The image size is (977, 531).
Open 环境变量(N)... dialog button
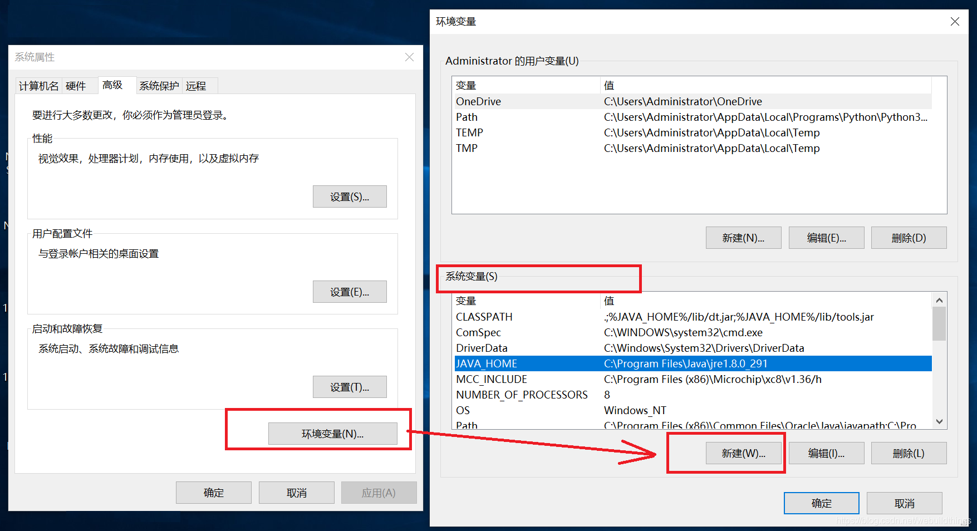333,434
